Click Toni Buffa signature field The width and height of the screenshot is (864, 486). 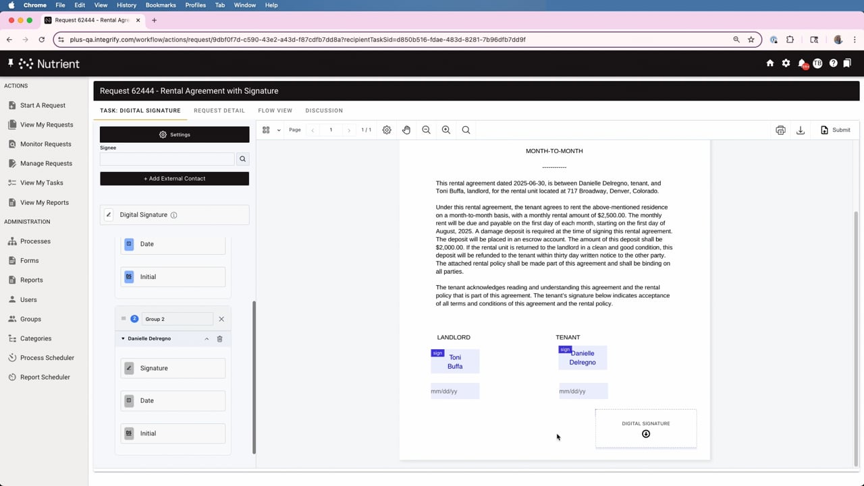click(455, 361)
